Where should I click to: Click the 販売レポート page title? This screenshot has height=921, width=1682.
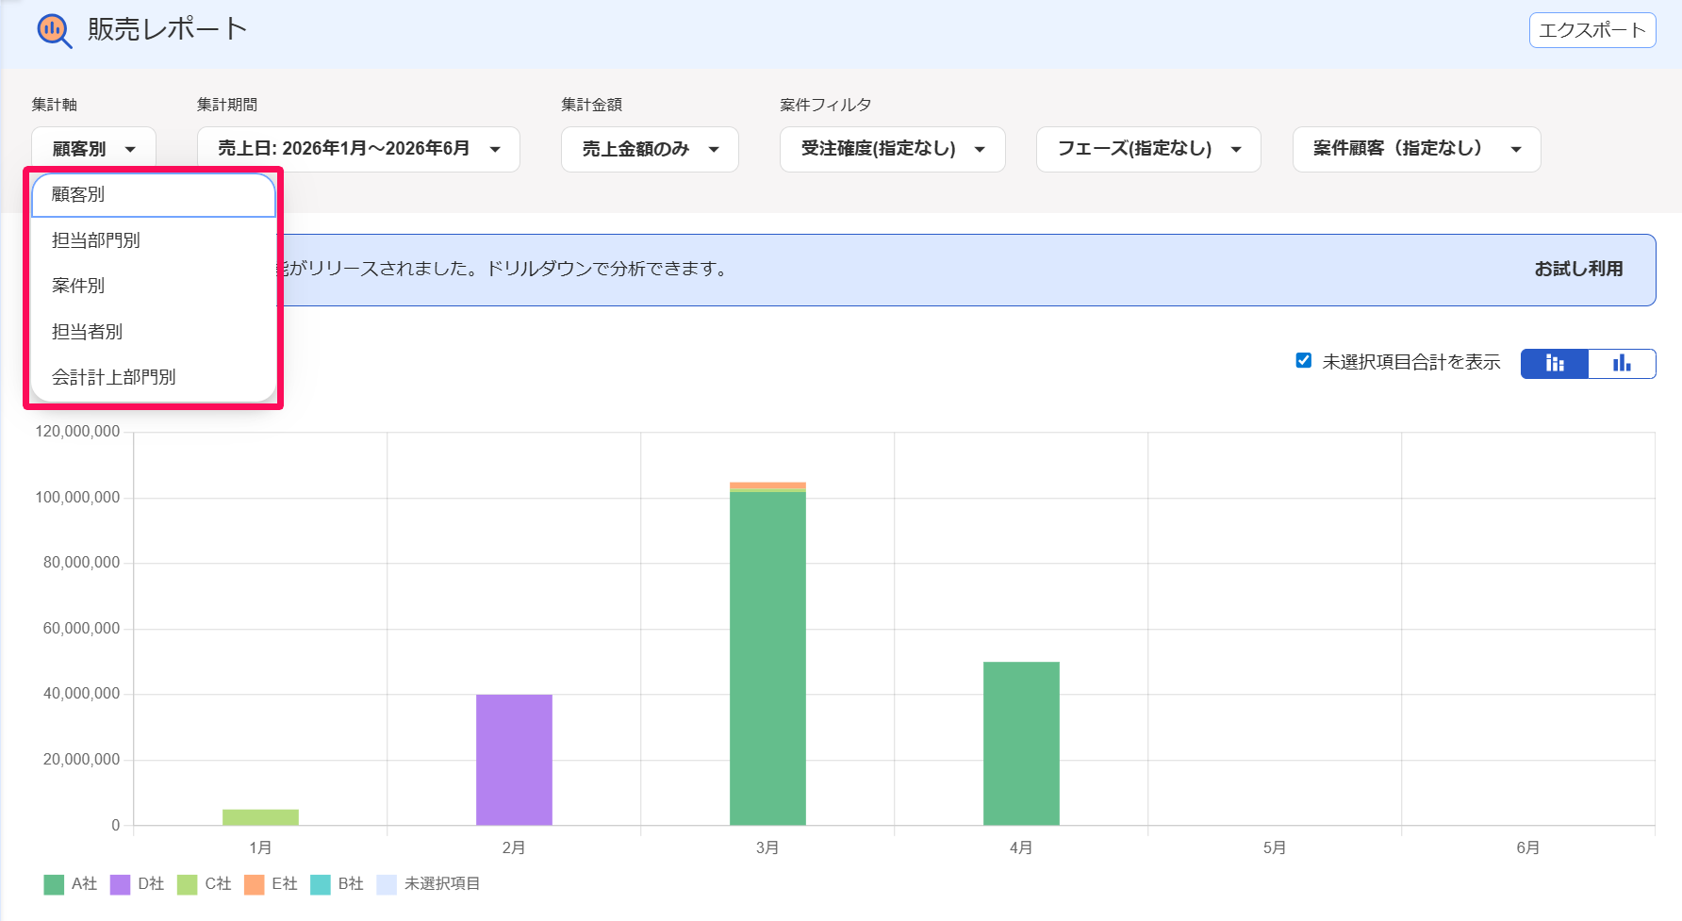tap(168, 29)
